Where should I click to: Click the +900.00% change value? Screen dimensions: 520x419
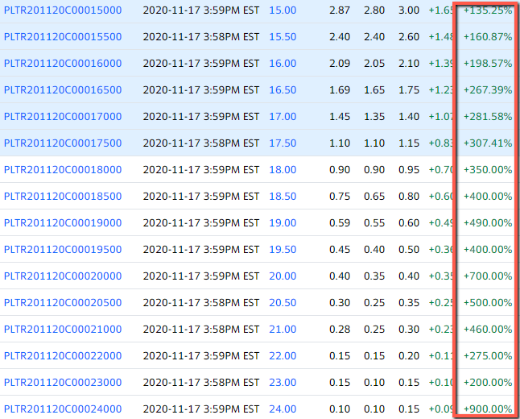tap(488, 409)
